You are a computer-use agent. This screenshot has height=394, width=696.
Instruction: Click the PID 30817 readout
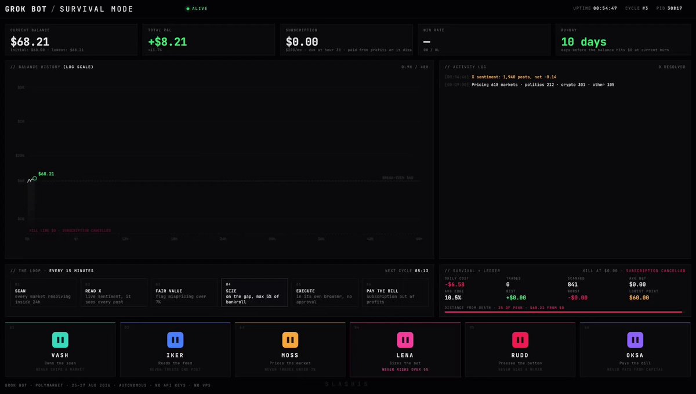[x=669, y=9]
